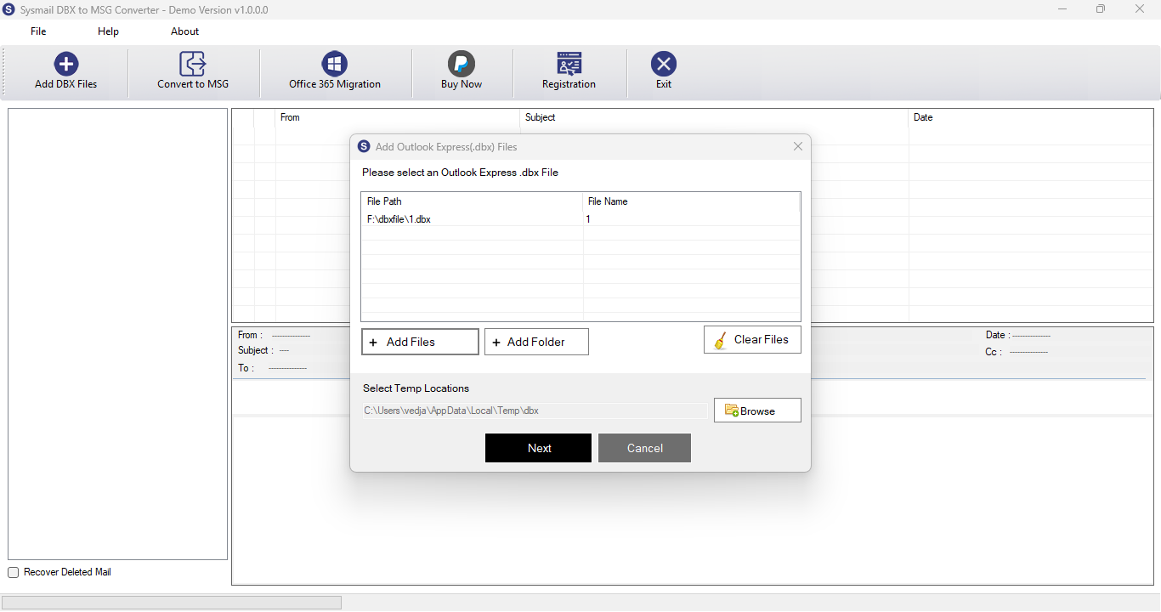Click the temp location path field
The height and width of the screenshot is (612, 1161).
coord(535,411)
